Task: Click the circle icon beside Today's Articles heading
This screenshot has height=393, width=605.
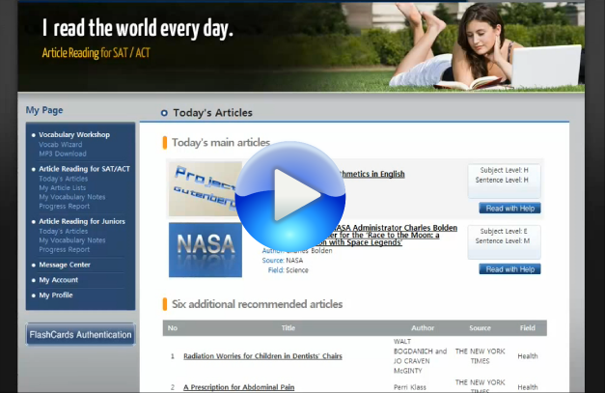Action: 164,113
